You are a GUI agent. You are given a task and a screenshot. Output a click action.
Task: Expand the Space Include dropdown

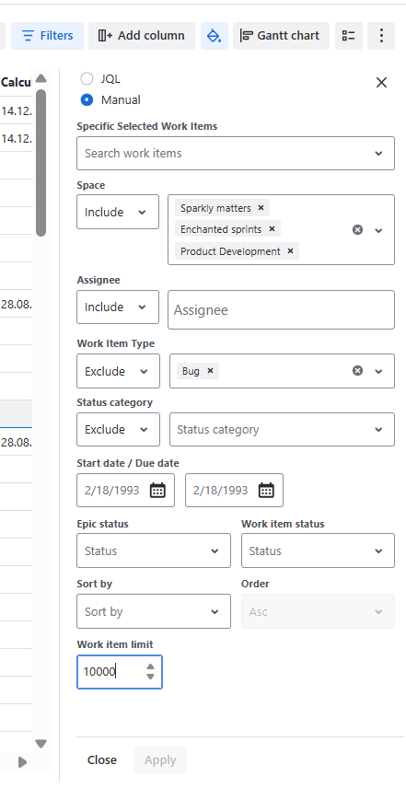118,212
